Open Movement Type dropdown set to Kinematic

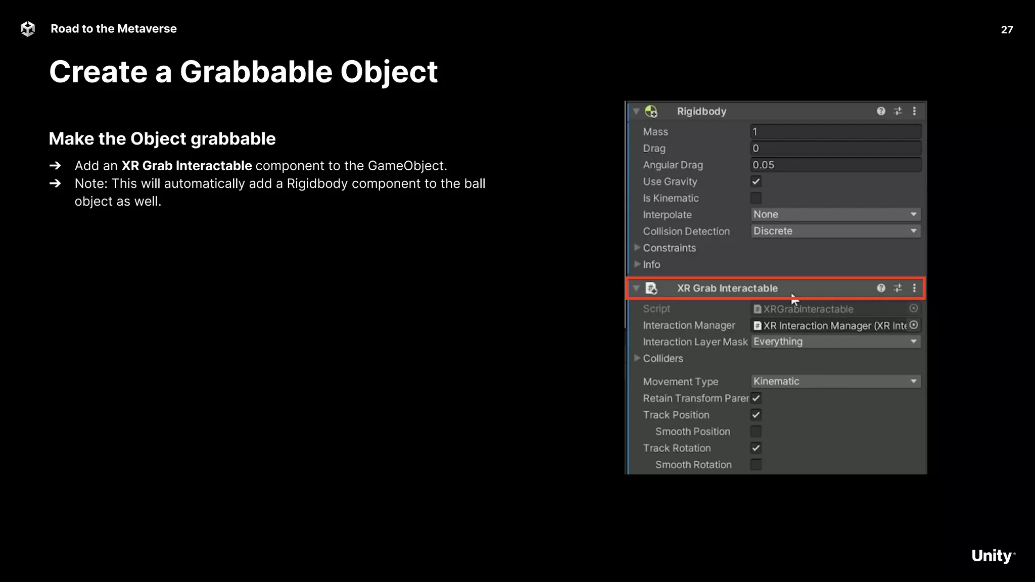pyautogui.click(x=836, y=381)
